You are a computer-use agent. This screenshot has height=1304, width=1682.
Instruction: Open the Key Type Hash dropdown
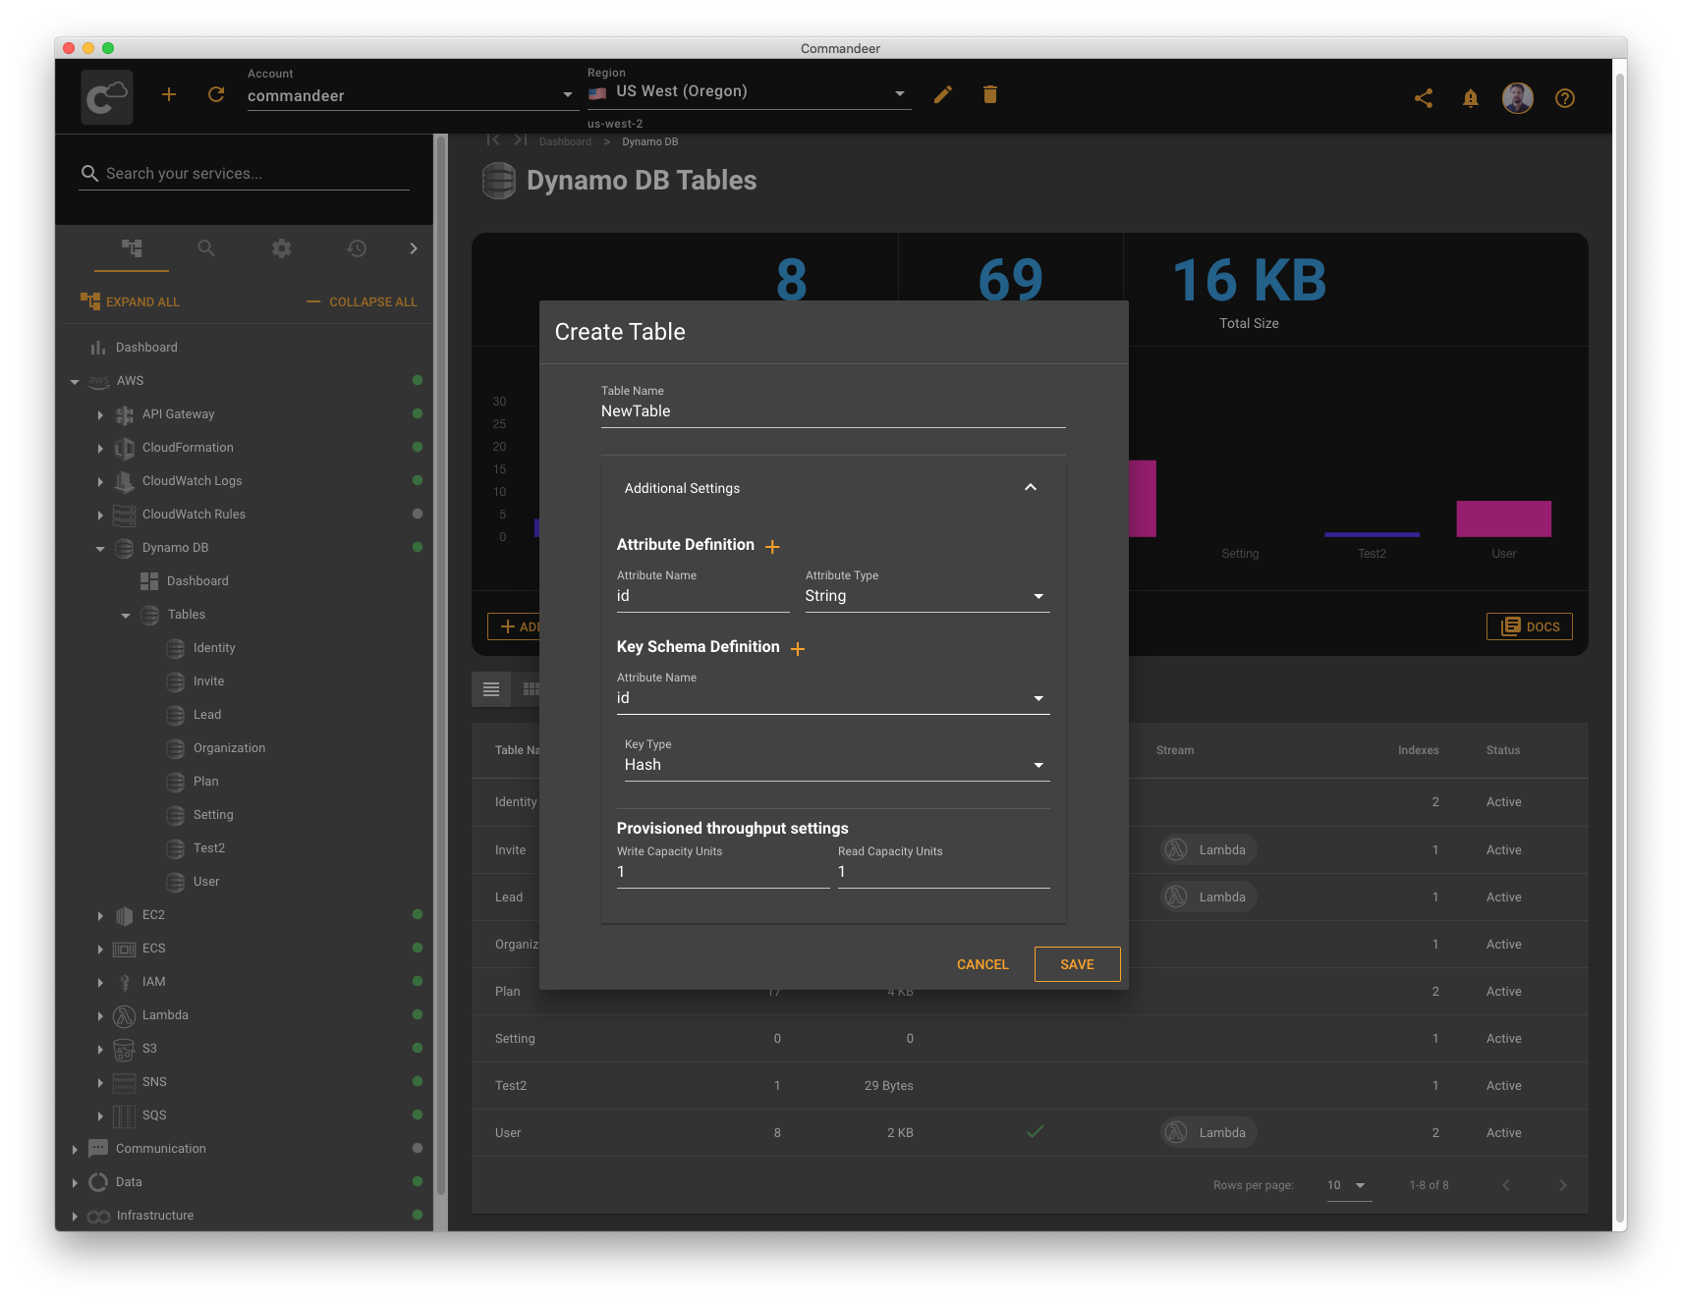point(837,765)
